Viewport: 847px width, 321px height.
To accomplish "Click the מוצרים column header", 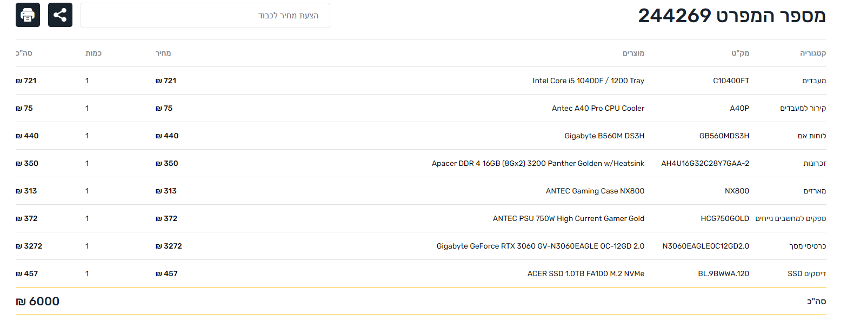I will [633, 54].
